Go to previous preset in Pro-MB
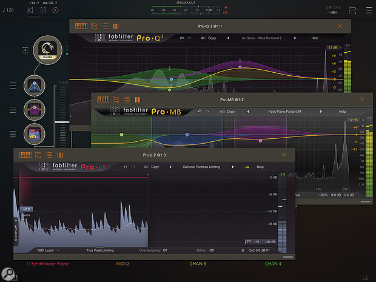The image size is (376, 282). click(248, 112)
